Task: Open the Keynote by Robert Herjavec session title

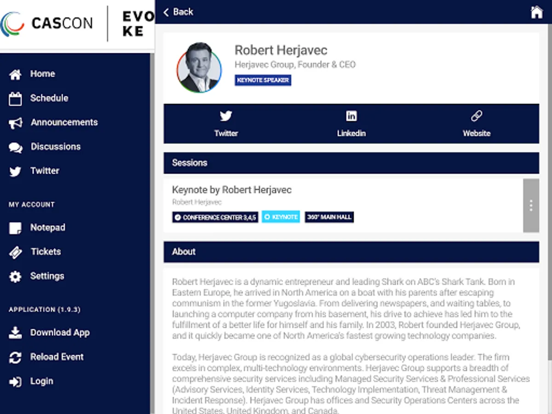Action: pos(232,190)
